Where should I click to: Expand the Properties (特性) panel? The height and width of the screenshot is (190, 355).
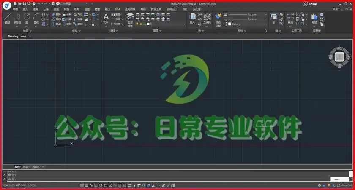click(242, 31)
